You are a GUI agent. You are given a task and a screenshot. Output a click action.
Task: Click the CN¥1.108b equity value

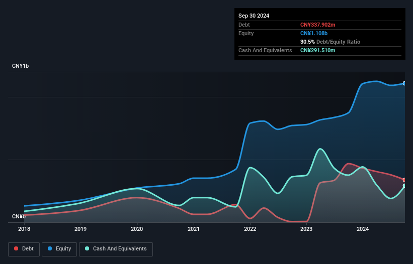pyautogui.click(x=314, y=33)
